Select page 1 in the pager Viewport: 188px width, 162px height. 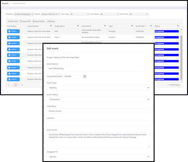click(x=15, y=85)
